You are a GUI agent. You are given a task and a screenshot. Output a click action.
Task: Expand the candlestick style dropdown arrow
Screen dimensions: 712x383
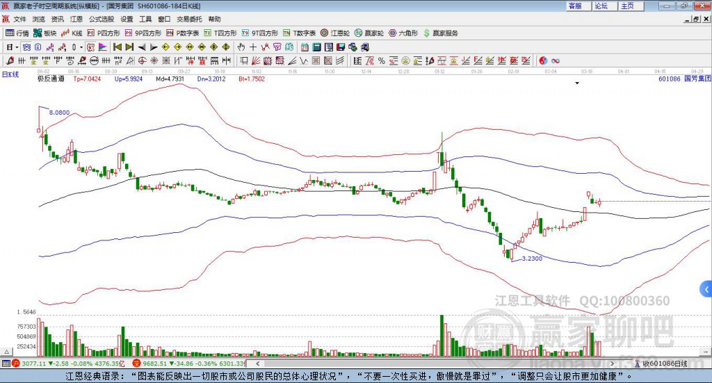pyautogui.click(x=81, y=47)
